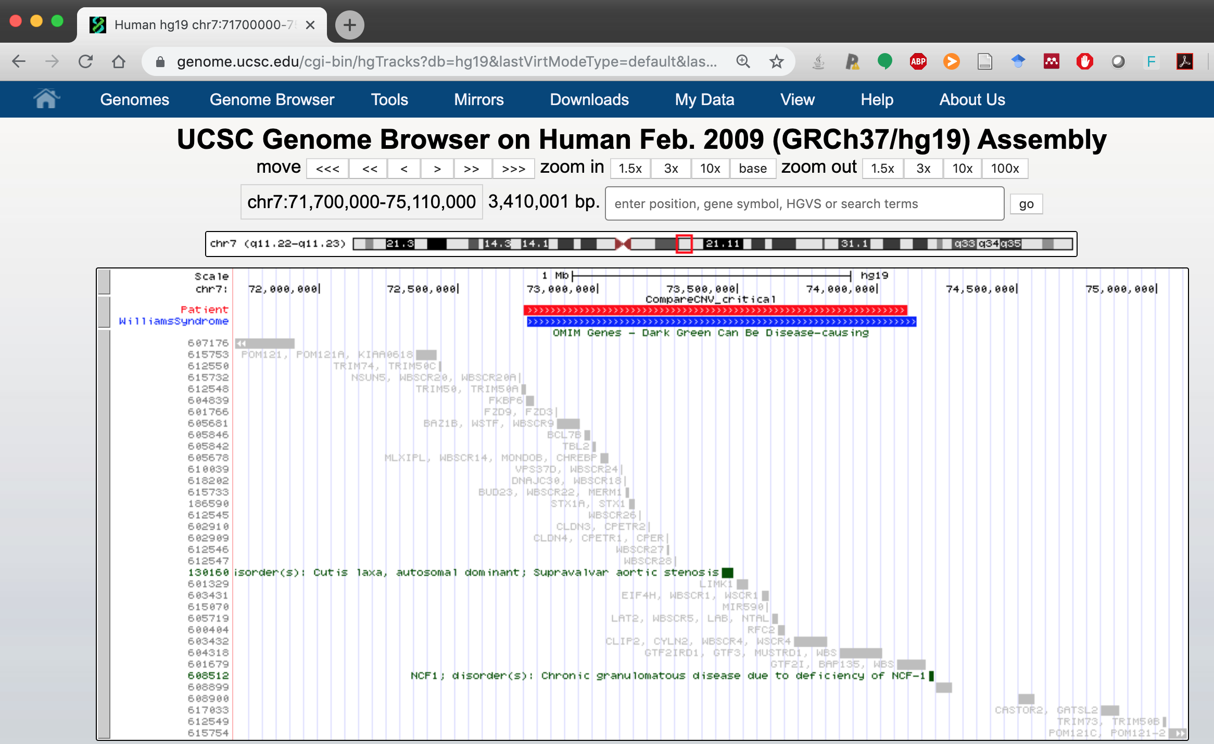1214x744 pixels.
Task: Click the Adobe Acrobat extension icon
Action: coord(1184,62)
